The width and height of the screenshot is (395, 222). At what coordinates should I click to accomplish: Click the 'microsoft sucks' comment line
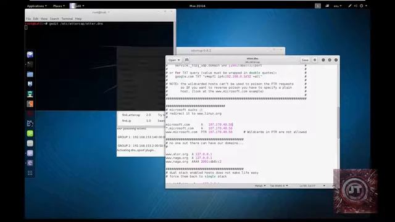click(184, 110)
